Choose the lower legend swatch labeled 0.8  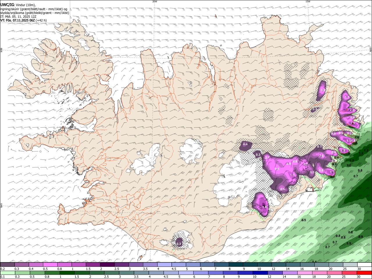52,273
